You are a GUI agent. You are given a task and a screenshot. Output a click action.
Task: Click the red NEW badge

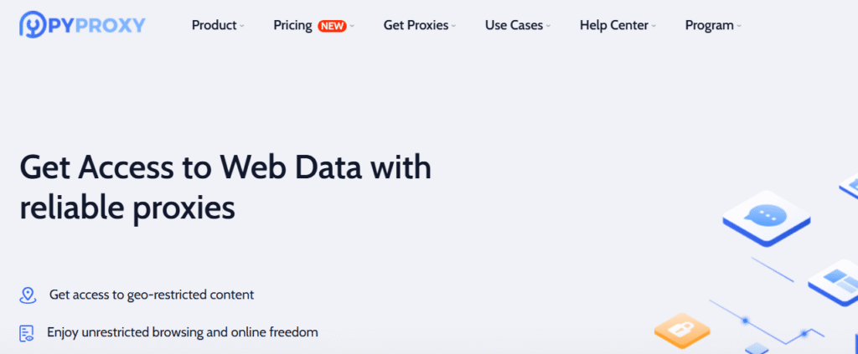(332, 25)
